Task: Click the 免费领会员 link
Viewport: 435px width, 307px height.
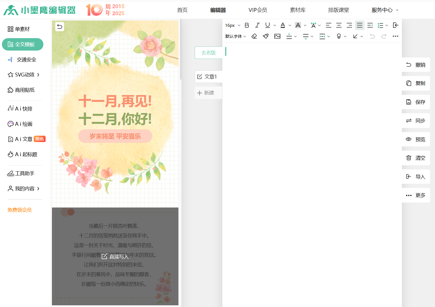Action: [20, 210]
